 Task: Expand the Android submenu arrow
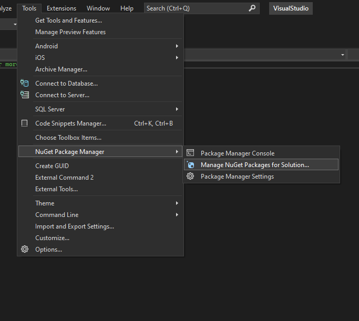(177, 46)
